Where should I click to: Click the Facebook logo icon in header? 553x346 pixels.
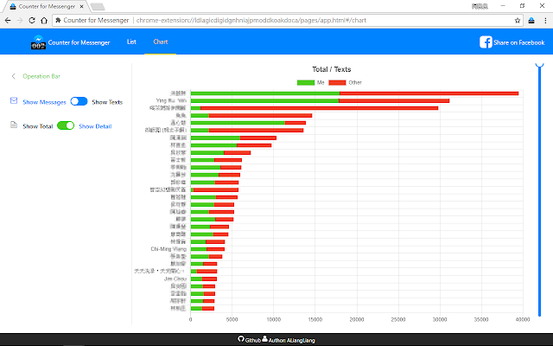coord(486,42)
